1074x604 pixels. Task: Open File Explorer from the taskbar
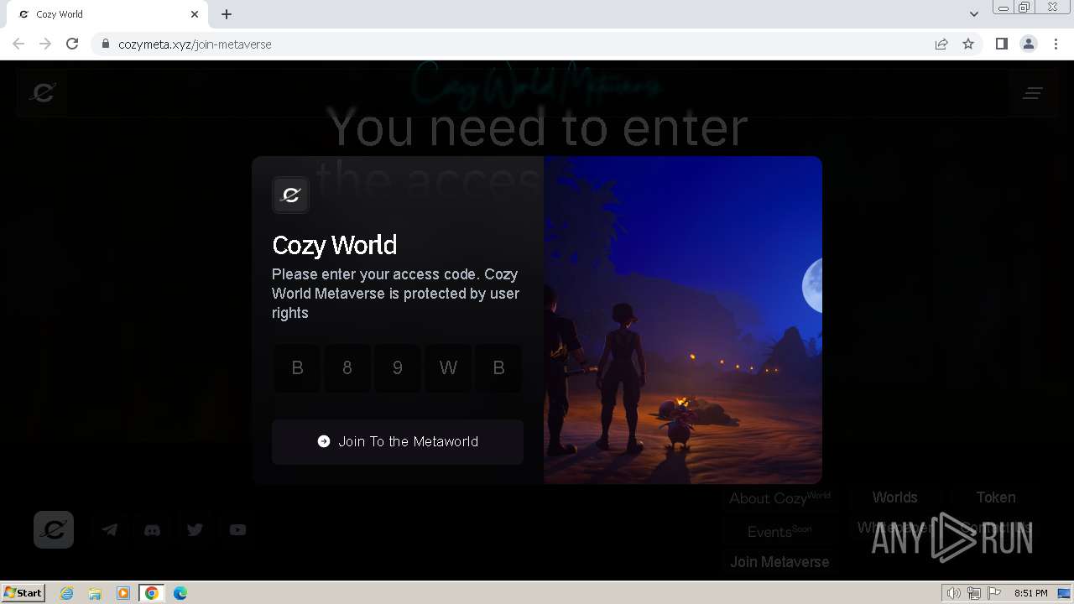coord(95,593)
